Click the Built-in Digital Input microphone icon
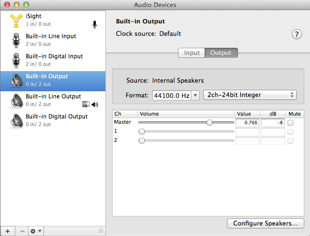The width and height of the screenshot is (310, 236). [x=16, y=60]
